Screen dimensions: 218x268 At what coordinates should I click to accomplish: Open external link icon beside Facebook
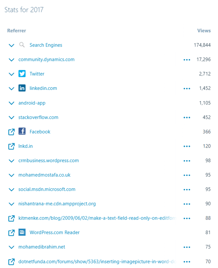(11, 132)
